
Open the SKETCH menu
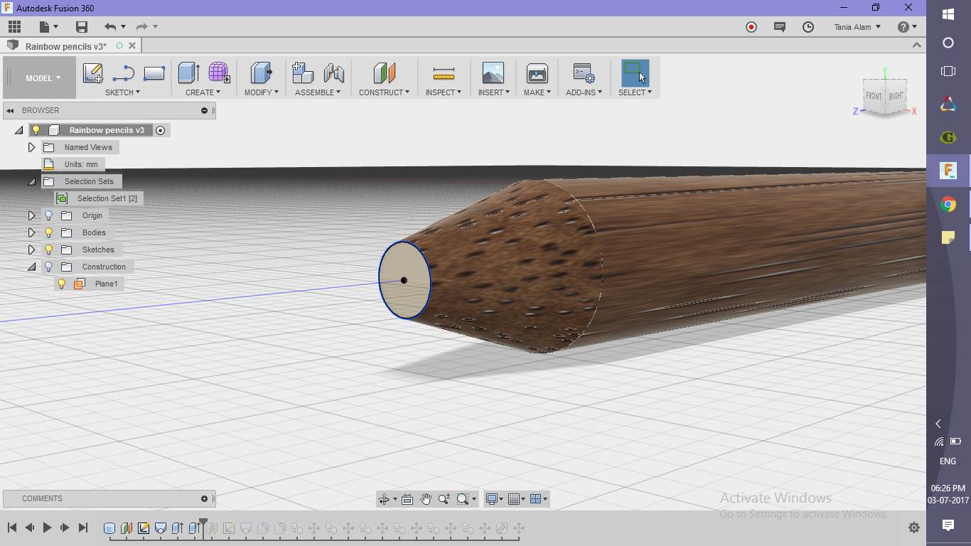point(123,92)
